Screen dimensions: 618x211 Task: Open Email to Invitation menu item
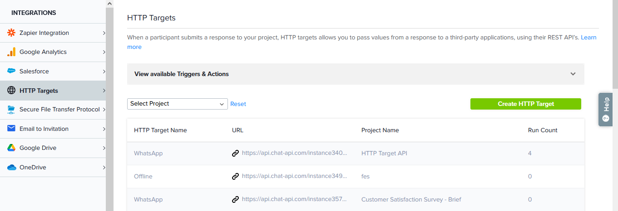[x=44, y=129]
